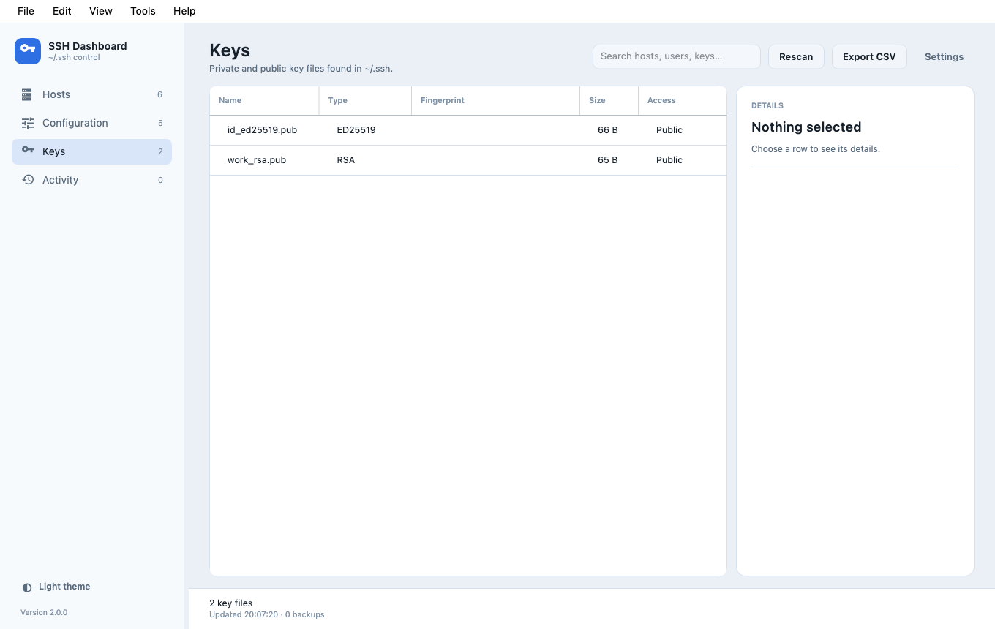Rescan the ~/.ssh directory
This screenshot has height=629, width=995.
(x=796, y=56)
